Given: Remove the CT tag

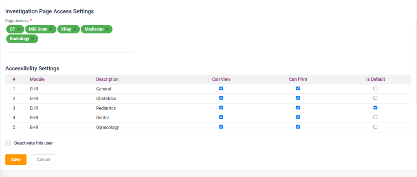Looking at the screenshot, I should coord(19,29).
